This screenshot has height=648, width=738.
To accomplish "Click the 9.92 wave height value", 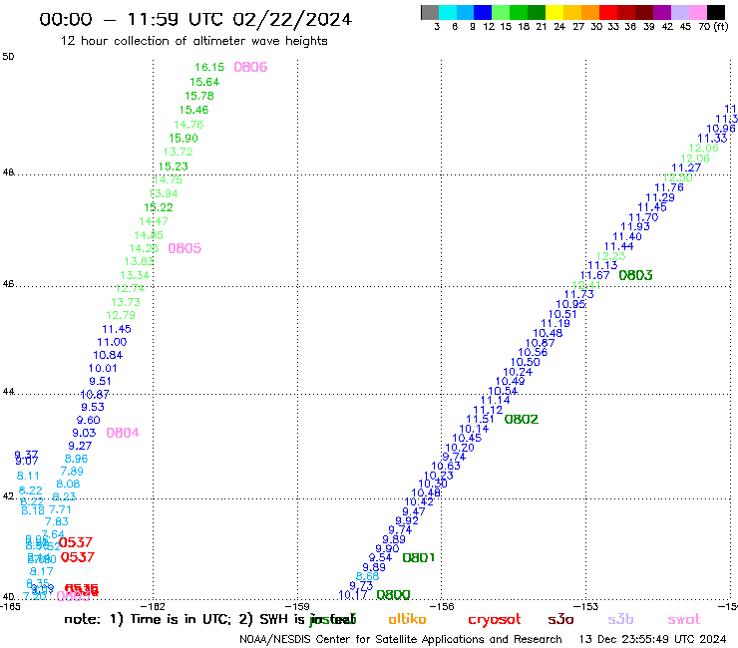I will [x=407, y=521].
